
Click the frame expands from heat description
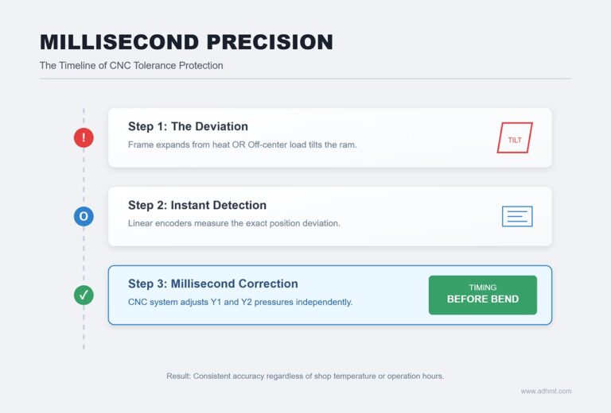point(243,145)
